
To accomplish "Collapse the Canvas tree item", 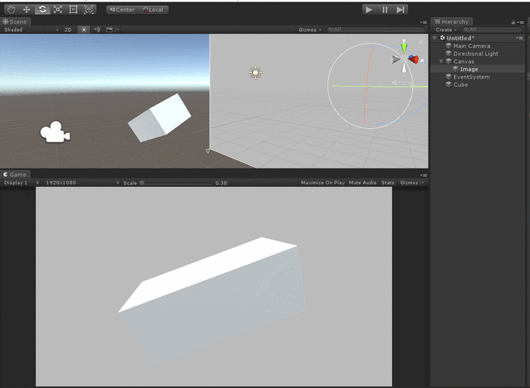I will click(x=441, y=61).
